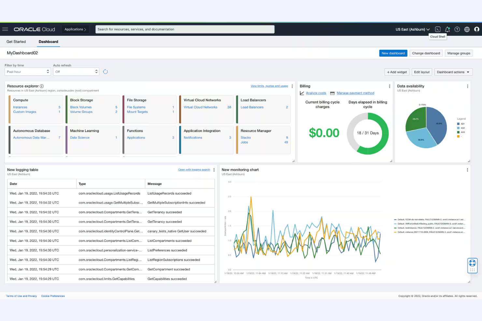Open the New logging table actions menu
The width and height of the screenshot is (482, 321).
point(214,170)
